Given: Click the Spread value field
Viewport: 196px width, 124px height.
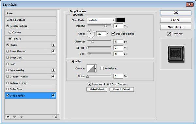Looking at the screenshot, I should tap(118, 48).
